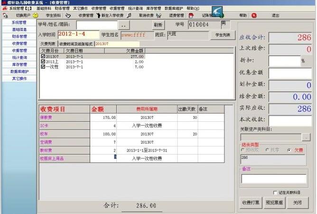Select the 欠费 radio button
This screenshot has height=214, width=317.
click(x=289, y=150)
